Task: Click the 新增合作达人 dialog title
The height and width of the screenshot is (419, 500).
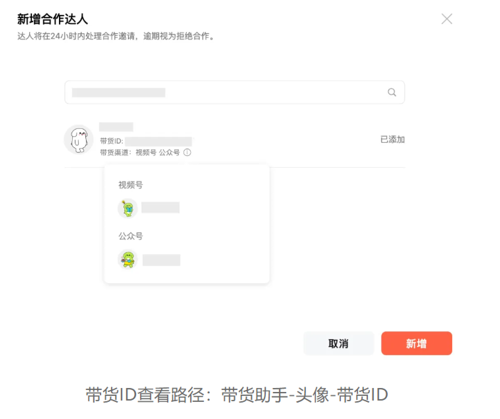Action: pos(52,19)
